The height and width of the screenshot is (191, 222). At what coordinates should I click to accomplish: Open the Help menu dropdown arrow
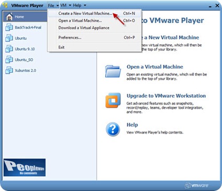click(85, 5)
